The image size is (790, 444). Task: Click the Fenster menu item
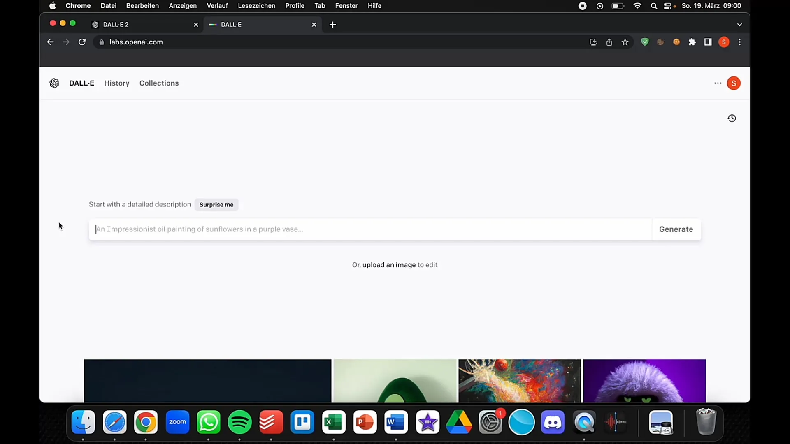coord(346,6)
